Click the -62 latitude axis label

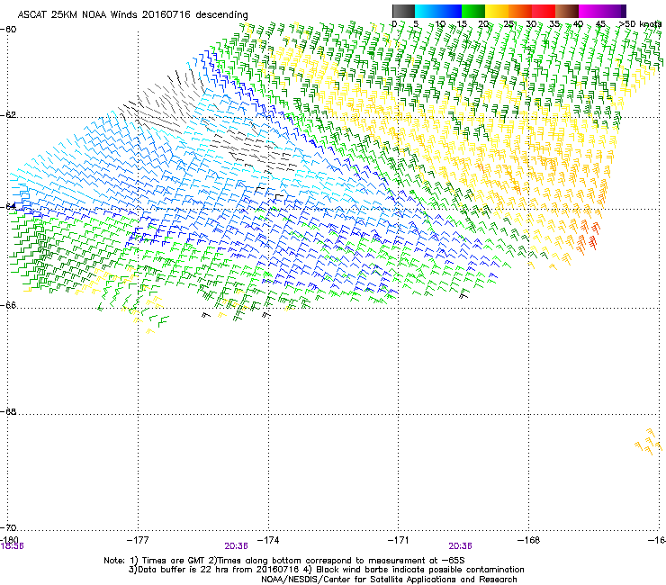tap(8, 115)
